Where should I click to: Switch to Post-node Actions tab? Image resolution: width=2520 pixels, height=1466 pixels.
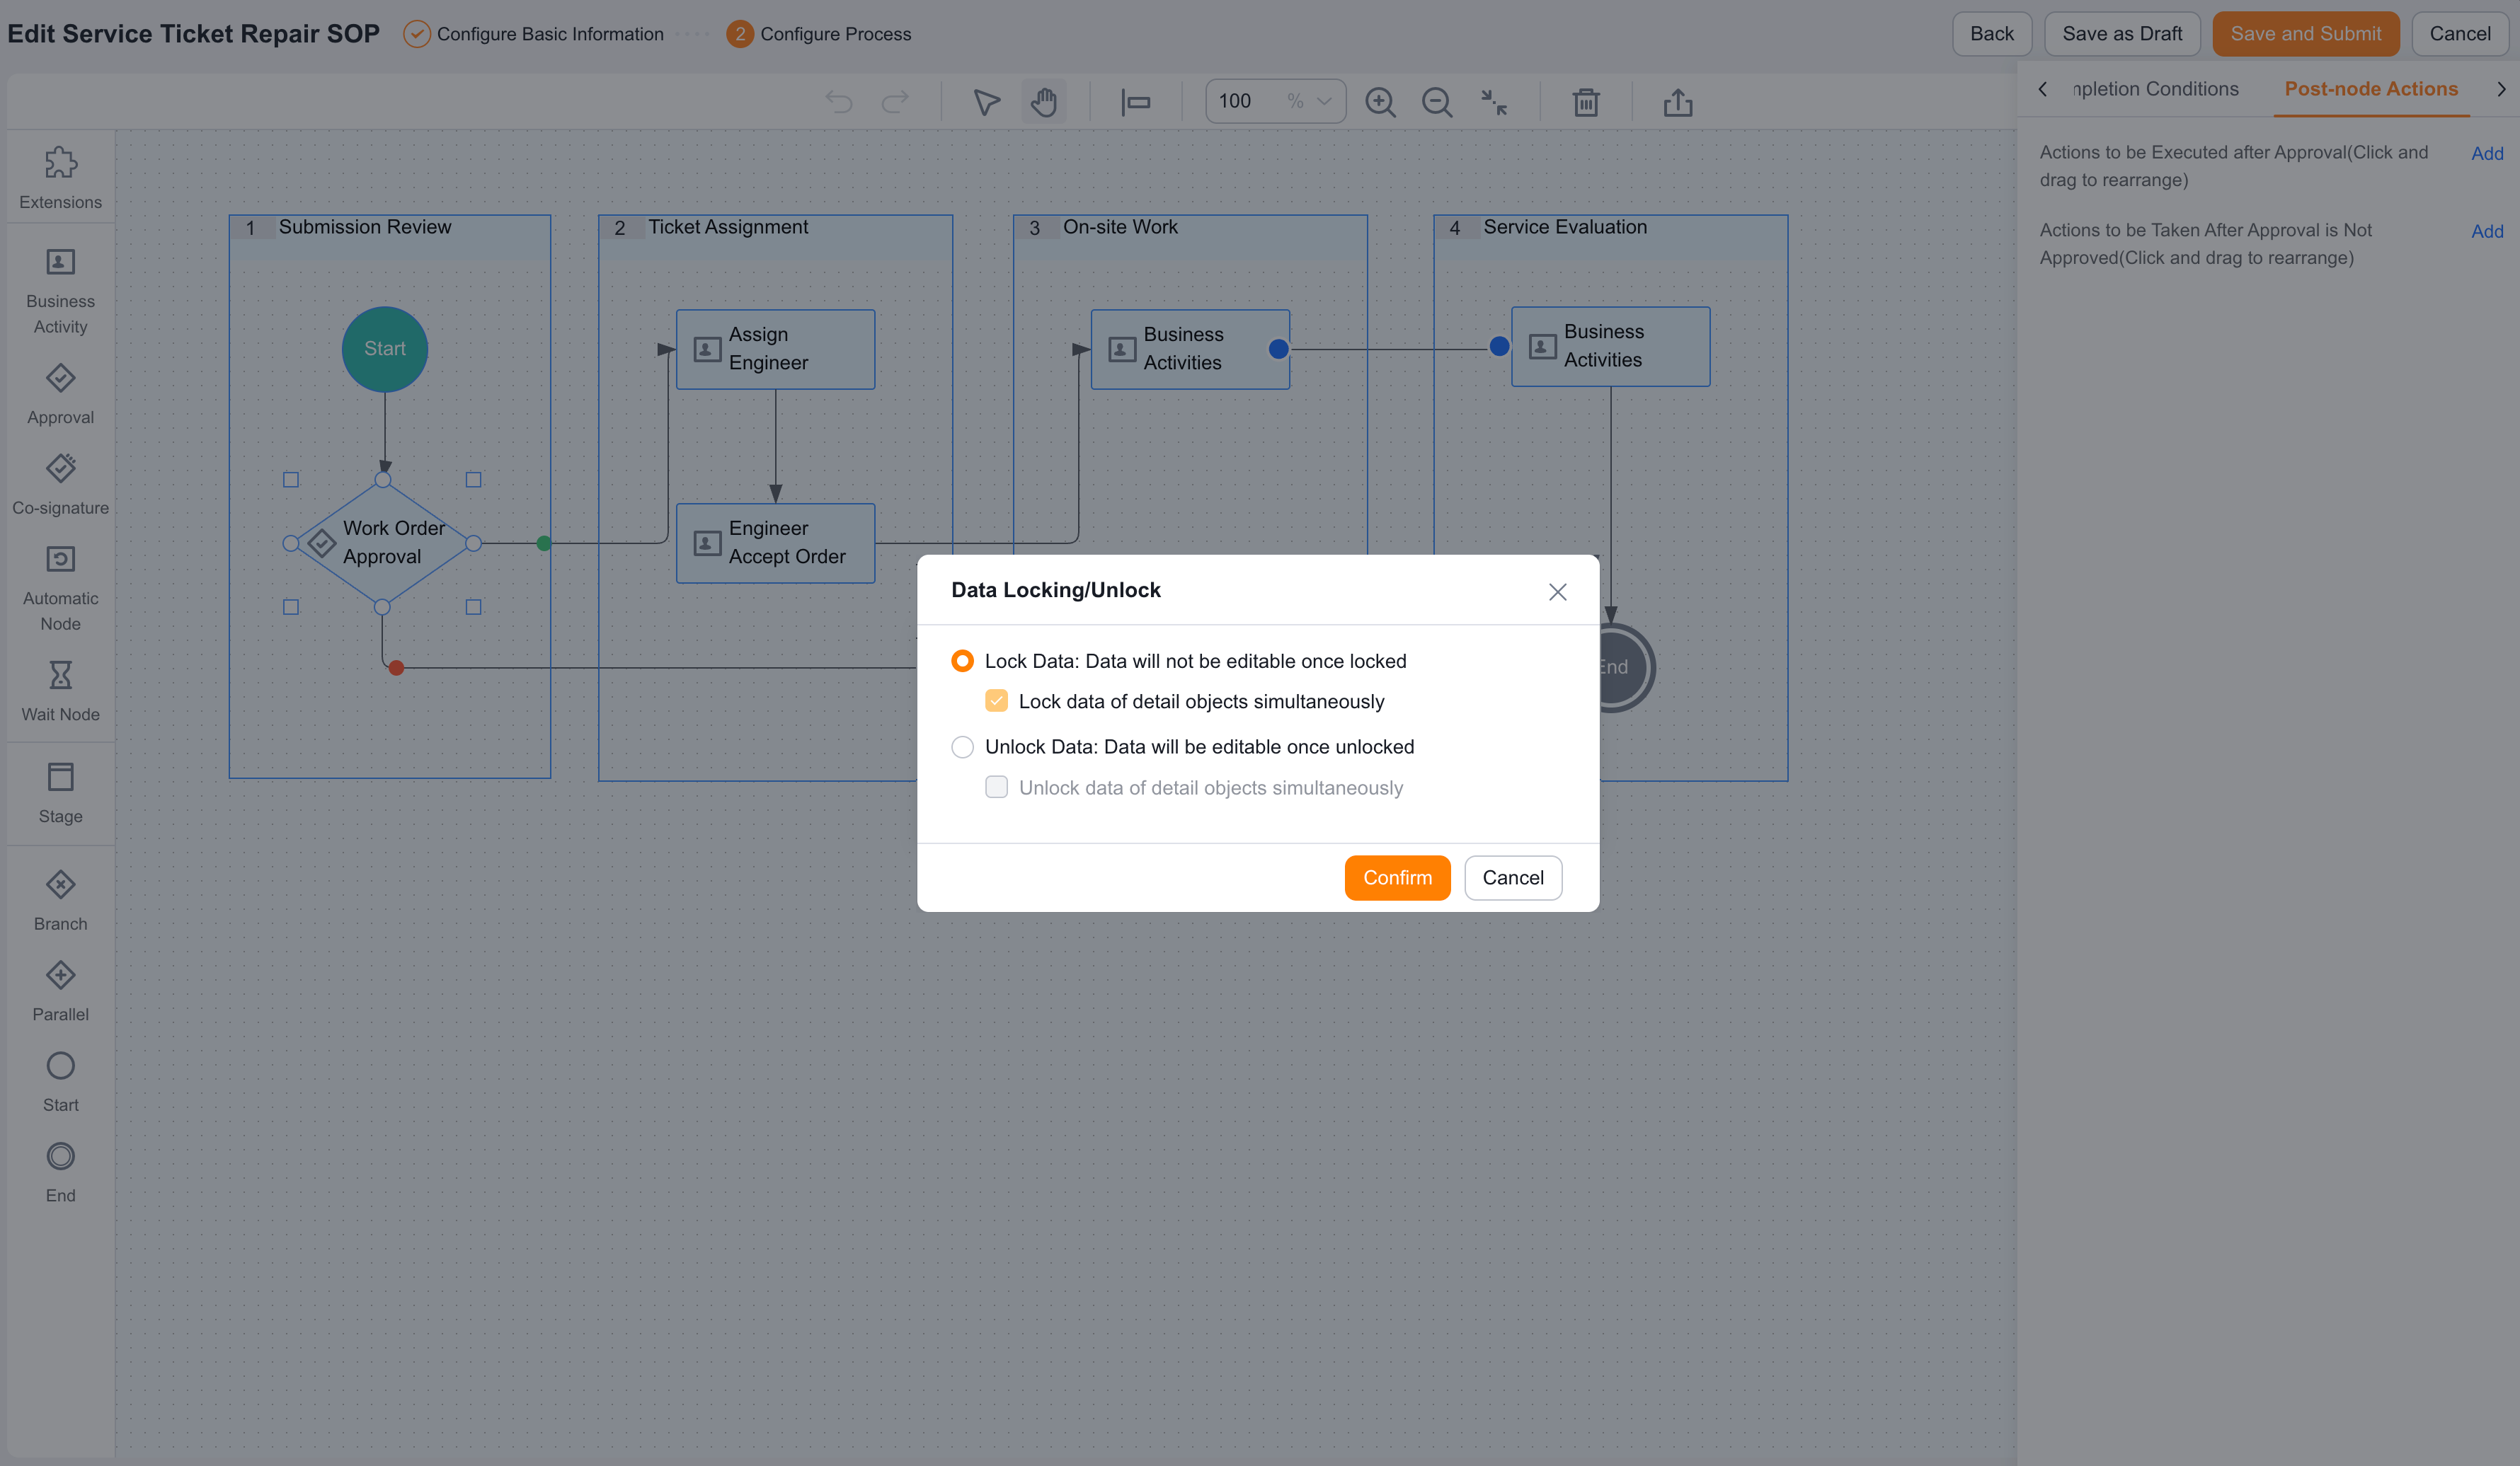click(x=2370, y=89)
